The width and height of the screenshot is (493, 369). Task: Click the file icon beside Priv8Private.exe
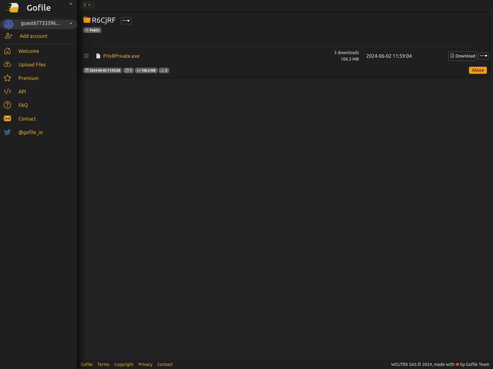pos(98,56)
